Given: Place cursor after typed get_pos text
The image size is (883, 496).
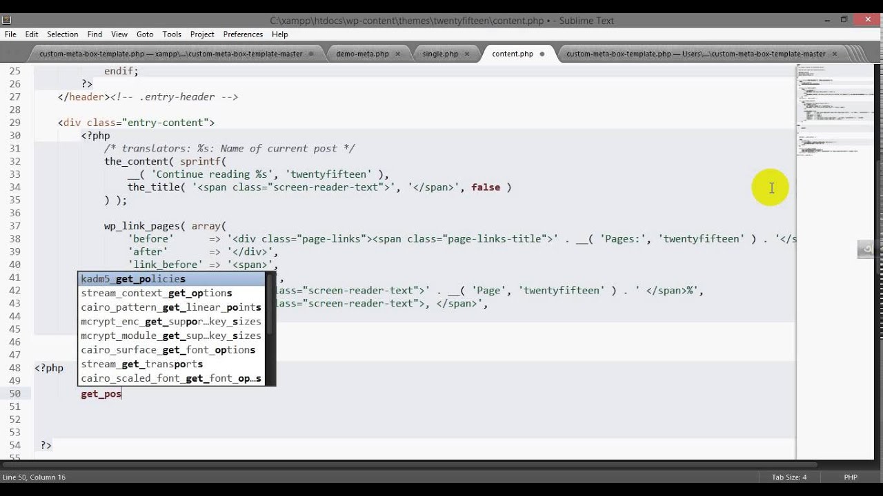Looking at the screenshot, I should pos(121,394).
